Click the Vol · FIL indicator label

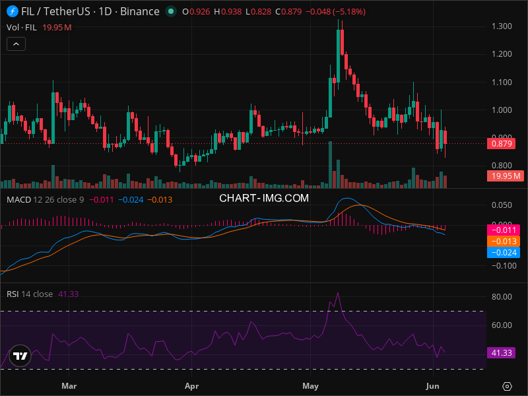pos(22,28)
